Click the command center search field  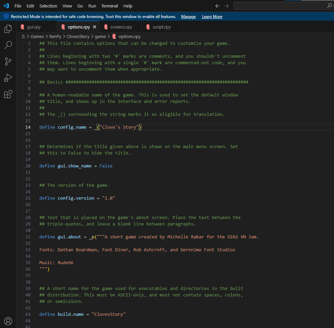[x=283, y=6]
